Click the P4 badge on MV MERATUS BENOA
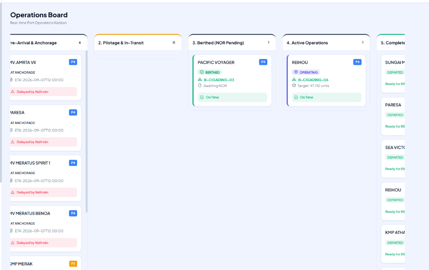The height and width of the screenshot is (270, 429). (x=73, y=213)
